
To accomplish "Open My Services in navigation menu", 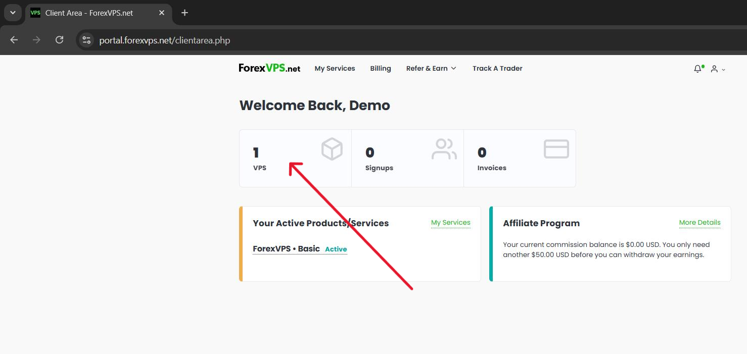I will click(x=335, y=68).
